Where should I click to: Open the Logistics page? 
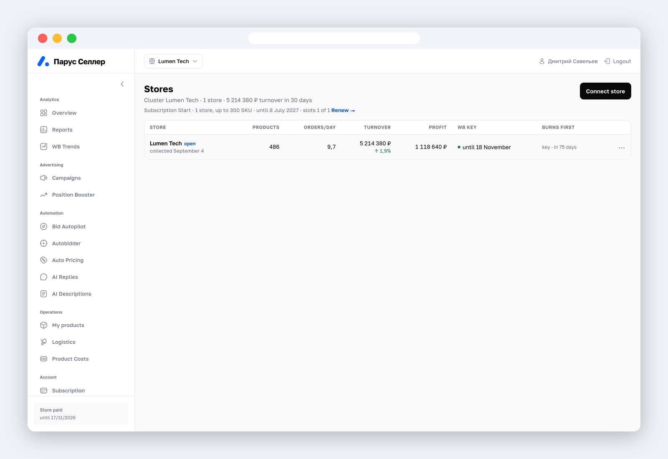(x=64, y=342)
